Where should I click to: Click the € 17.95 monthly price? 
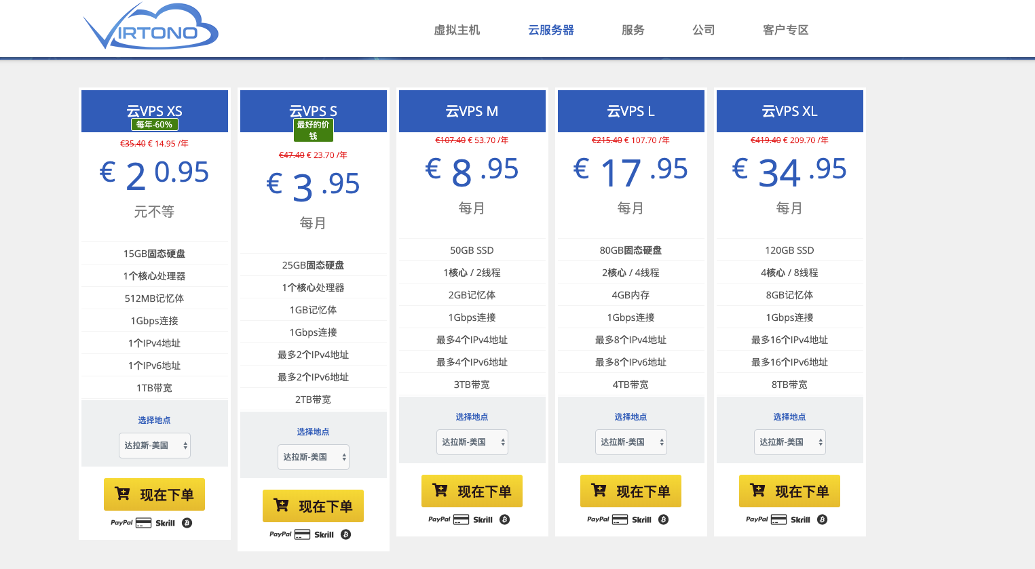[x=631, y=171]
